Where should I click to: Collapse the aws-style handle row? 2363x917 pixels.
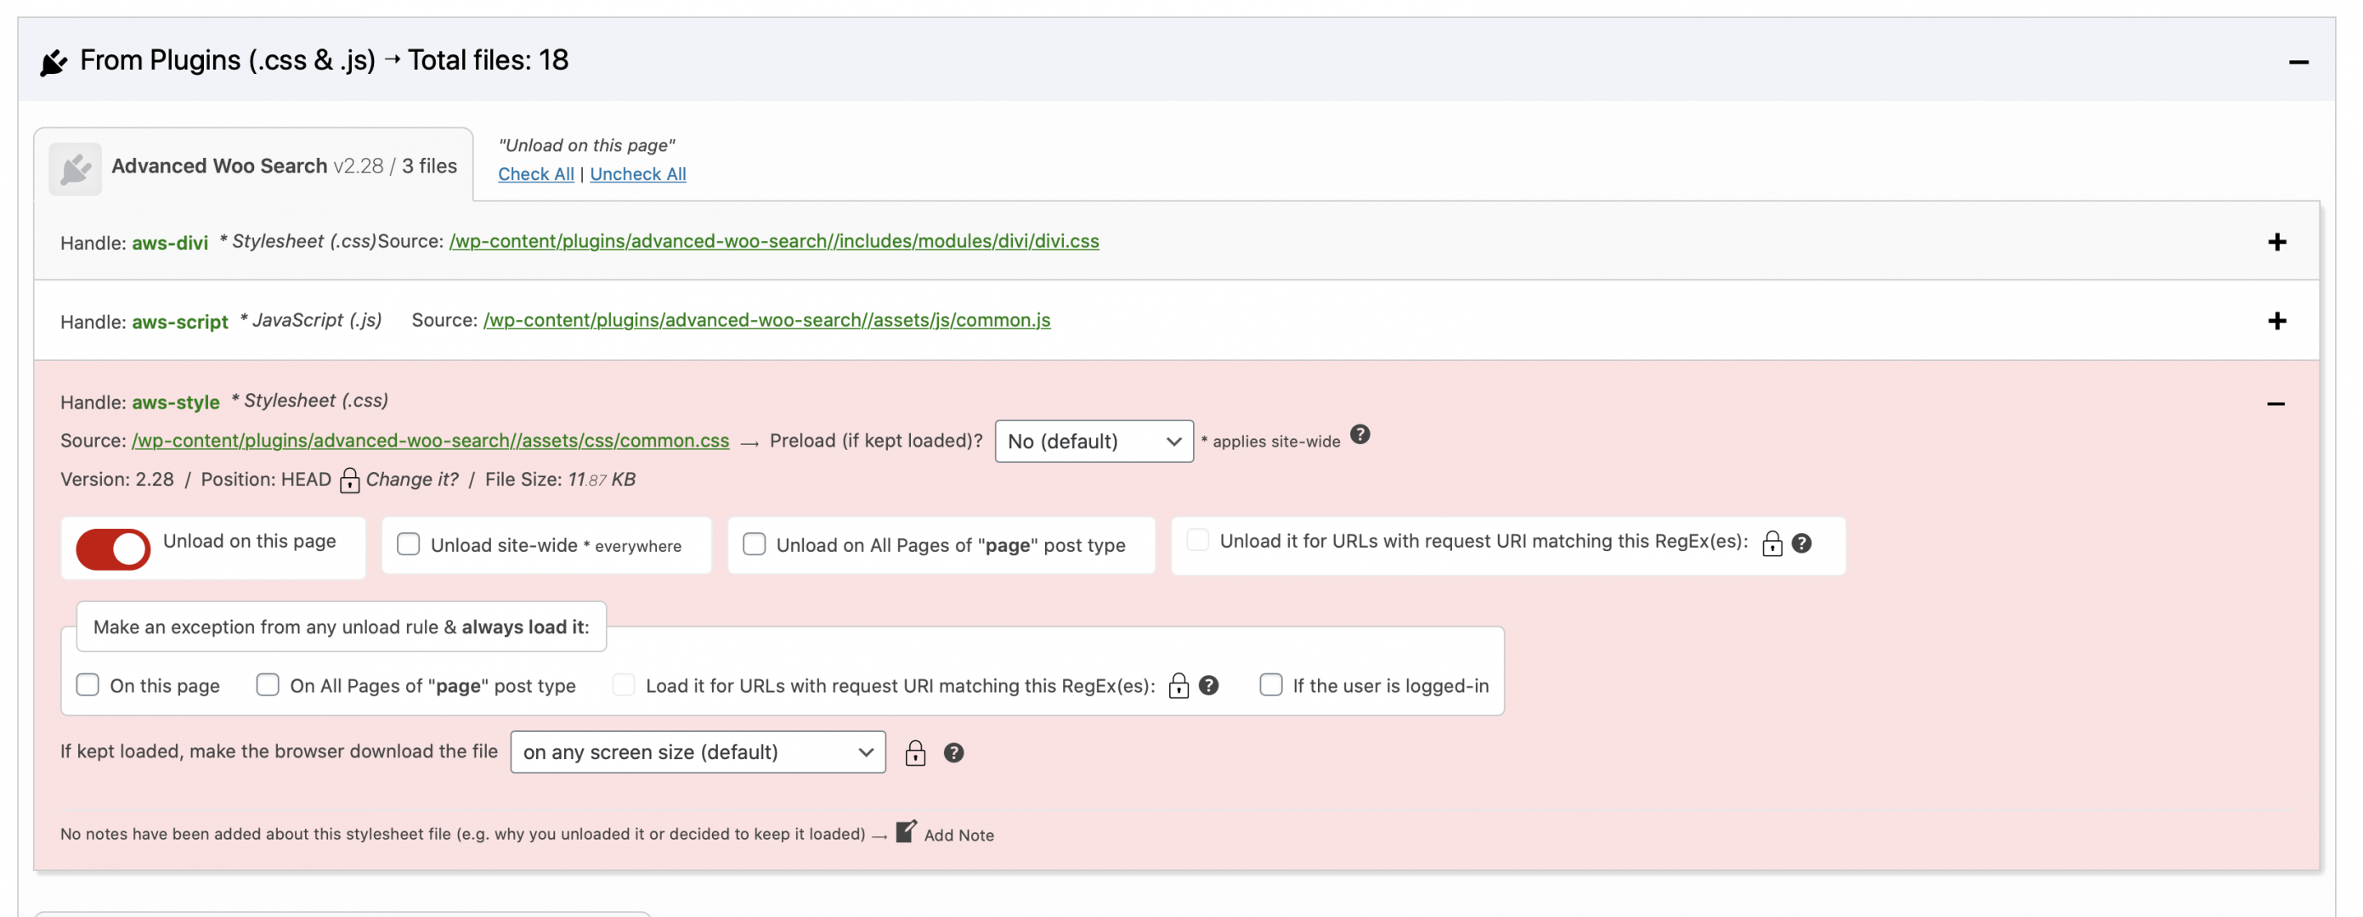2275,403
